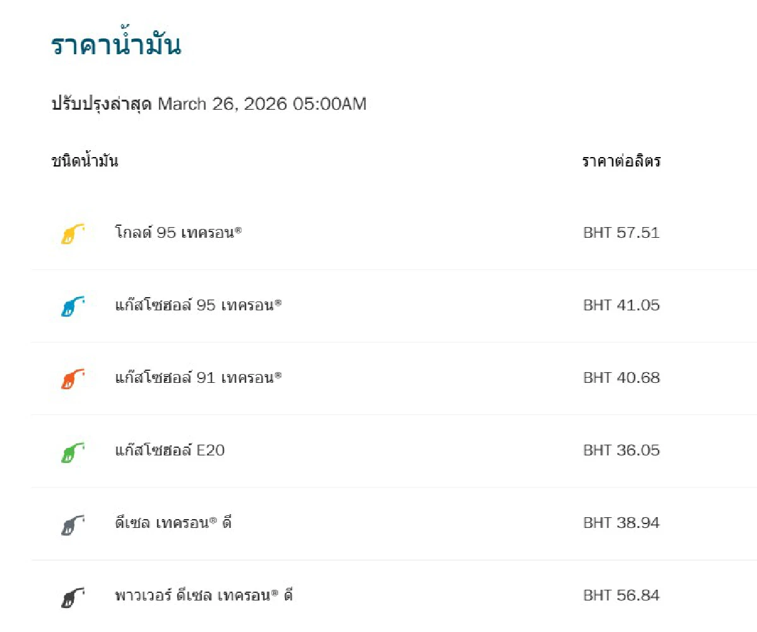Screen dimensions: 757x632
Task: Click the ราคาต่อลิตร column header
Action: coord(621,161)
